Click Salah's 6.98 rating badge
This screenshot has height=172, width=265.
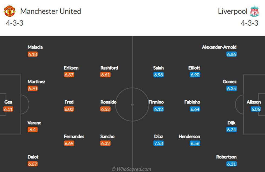[158, 75]
